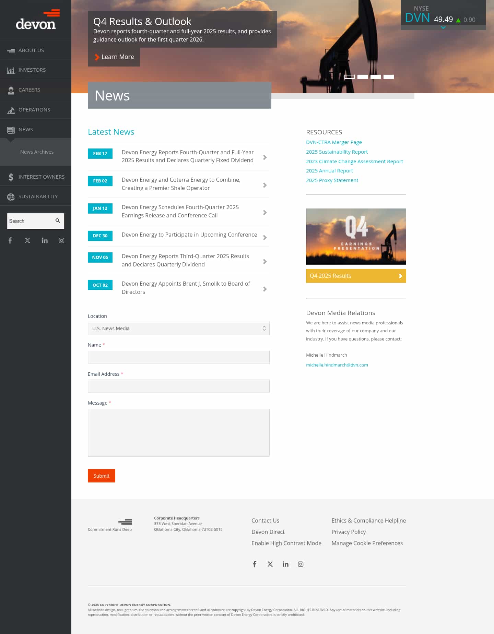Click the About Us sidebar icon
Image resolution: width=494 pixels, height=634 pixels.
click(x=11, y=51)
